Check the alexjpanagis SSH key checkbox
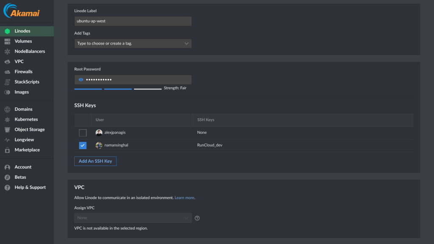The width and height of the screenshot is (434, 244). (83, 133)
